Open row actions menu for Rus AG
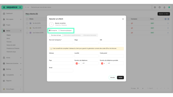173x97 pixels. tap(168, 28)
